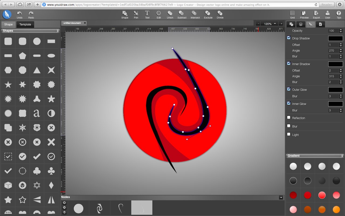The image size is (345, 216).
Task: Click the Redo button
Action: coord(30,14)
